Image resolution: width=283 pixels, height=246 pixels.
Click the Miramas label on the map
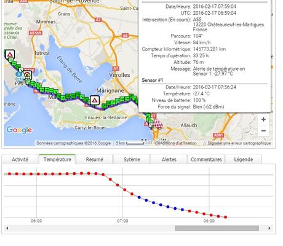click(46, 22)
